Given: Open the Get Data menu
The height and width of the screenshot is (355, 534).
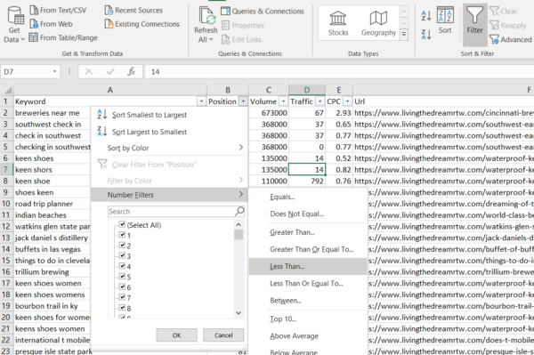Looking at the screenshot, I should pyautogui.click(x=15, y=25).
